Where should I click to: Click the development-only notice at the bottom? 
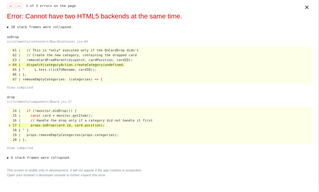coord(75,170)
